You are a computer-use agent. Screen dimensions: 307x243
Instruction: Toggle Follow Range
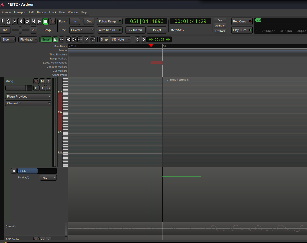click(x=110, y=21)
